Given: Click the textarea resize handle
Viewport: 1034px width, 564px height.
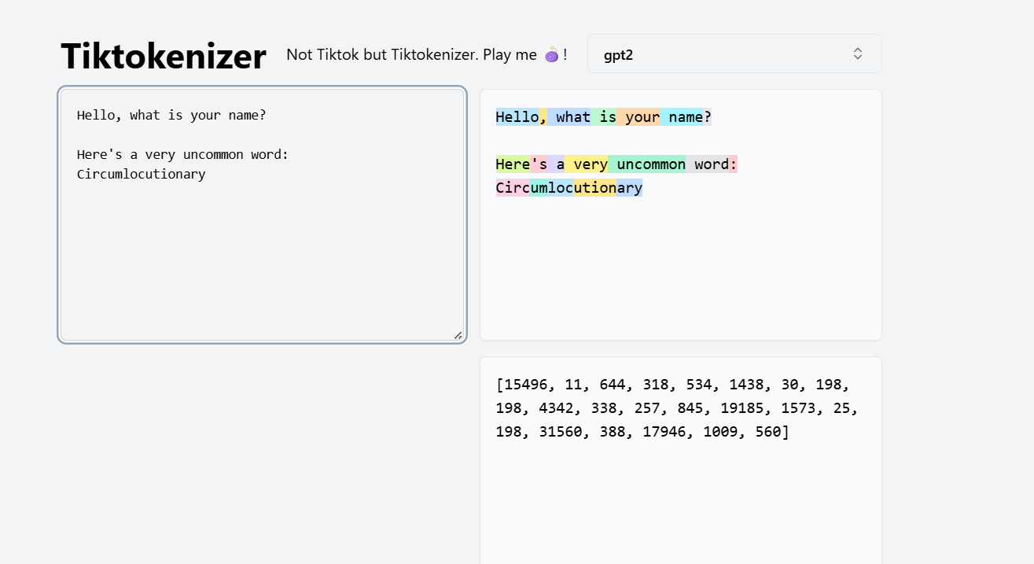Looking at the screenshot, I should (458, 335).
